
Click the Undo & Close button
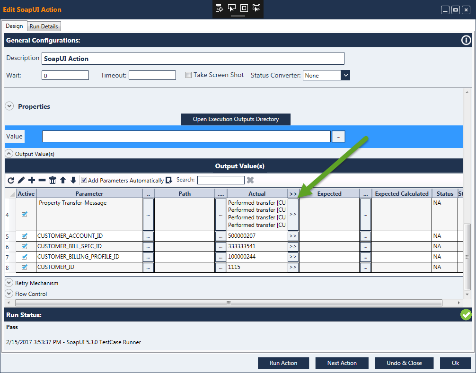404,363
